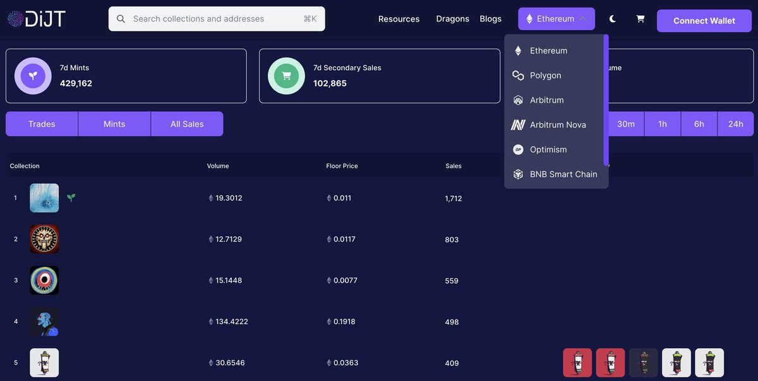Click volume value 12.7129
This screenshot has height=381, width=758.
[x=229, y=239]
